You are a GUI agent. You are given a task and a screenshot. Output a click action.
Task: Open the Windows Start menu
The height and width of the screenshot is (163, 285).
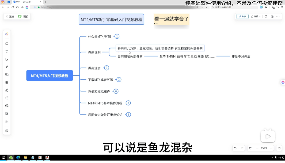coord(3,158)
